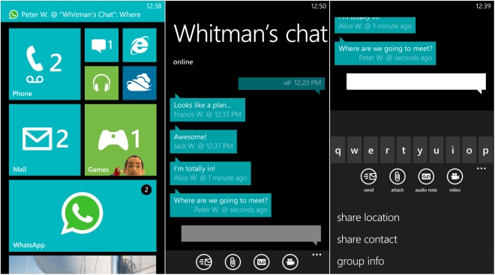Tap send icon in middle chat app bar

point(204,262)
